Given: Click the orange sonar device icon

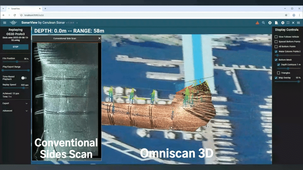Looking at the screenshot, I should (257, 23).
